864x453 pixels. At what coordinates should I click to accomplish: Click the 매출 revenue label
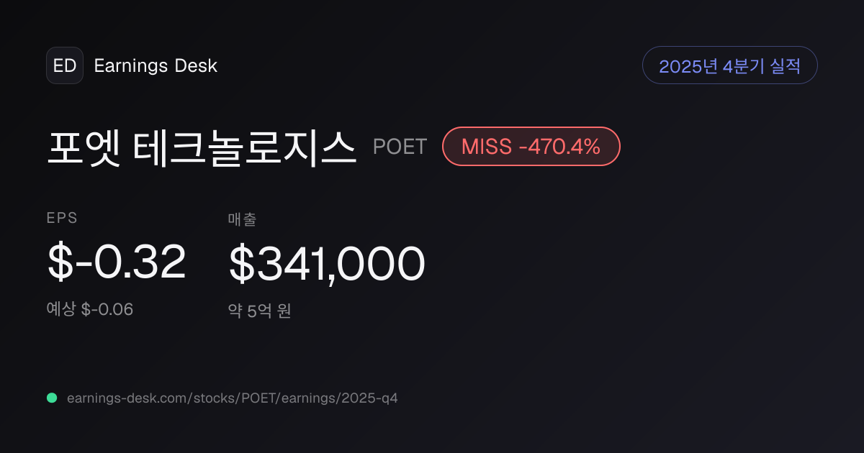pos(243,219)
